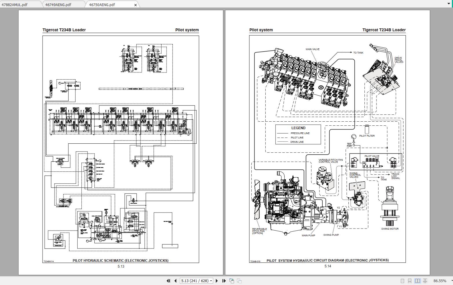Navigate forward in view history
The image size is (453, 285).
point(239,281)
